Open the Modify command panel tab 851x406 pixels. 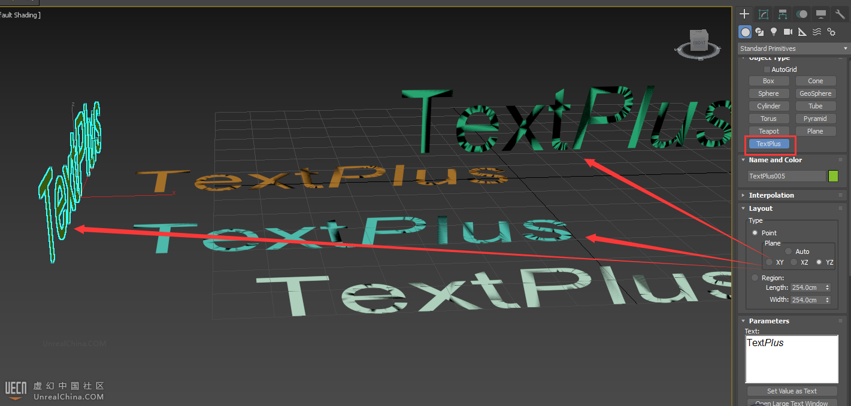pos(764,14)
